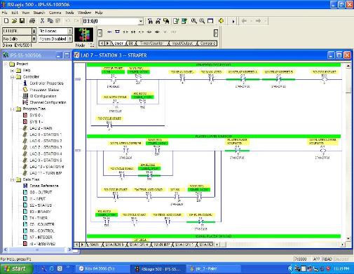Copy selection with the copy icon
Screen dimensions: 354x274
point(50,21)
